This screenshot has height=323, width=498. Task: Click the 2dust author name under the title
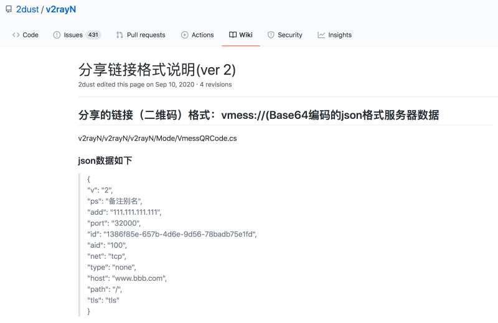87,85
